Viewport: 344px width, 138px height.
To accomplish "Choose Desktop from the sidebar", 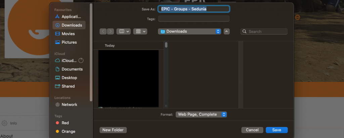I will pos(69,78).
